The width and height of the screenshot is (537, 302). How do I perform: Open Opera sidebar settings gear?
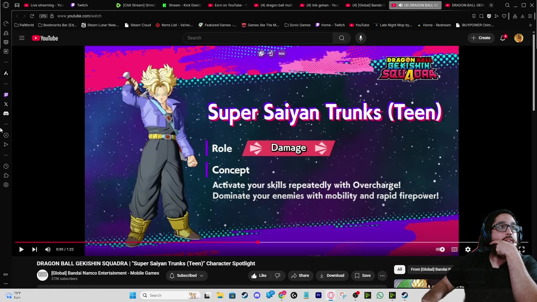point(6,185)
